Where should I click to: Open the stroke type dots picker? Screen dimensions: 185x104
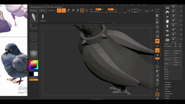pos(34,27)
